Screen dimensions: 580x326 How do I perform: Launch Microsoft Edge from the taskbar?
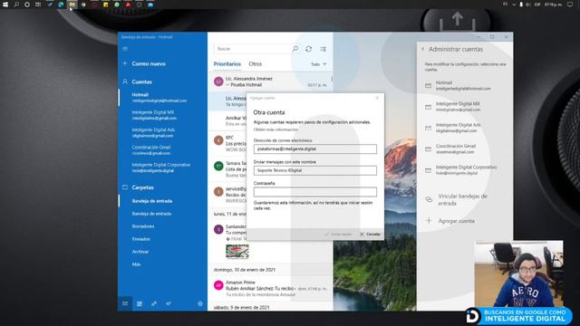(x=61, y=5)
